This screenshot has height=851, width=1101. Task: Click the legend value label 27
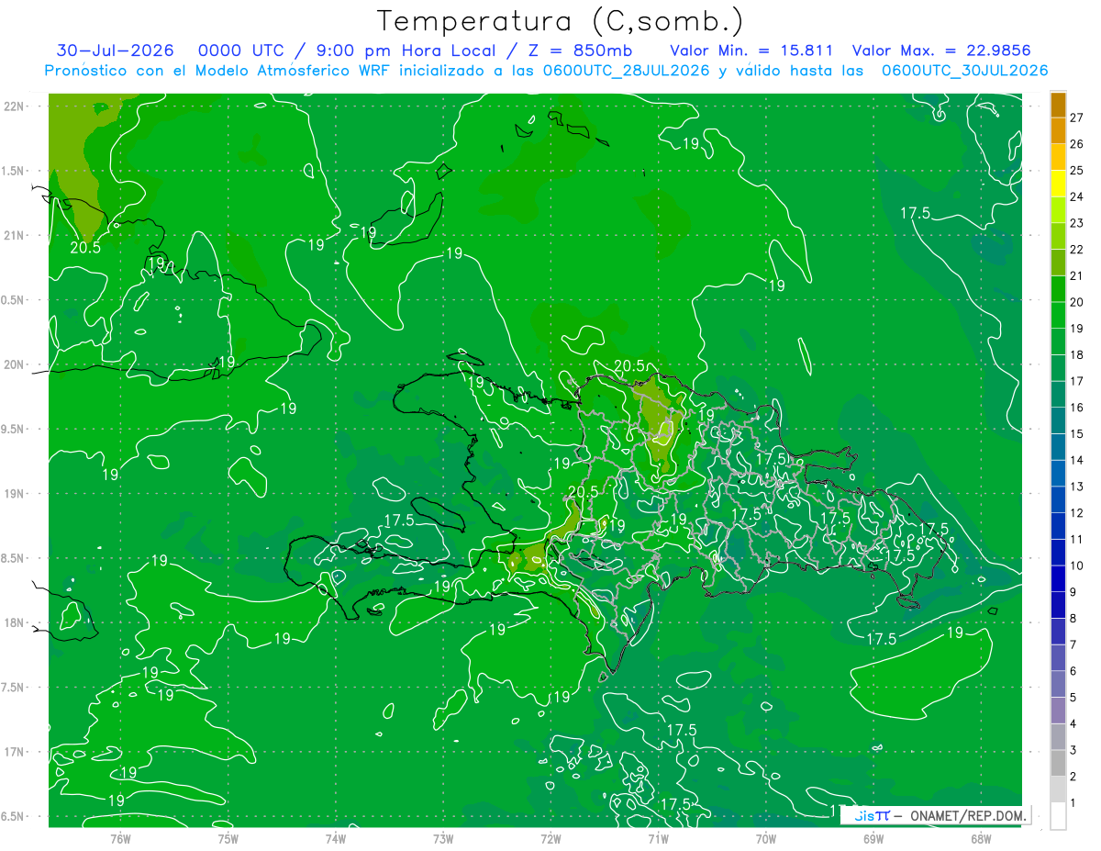tap(1076, 118)
